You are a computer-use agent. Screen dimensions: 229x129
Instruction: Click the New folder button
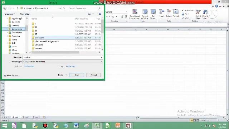25,14
